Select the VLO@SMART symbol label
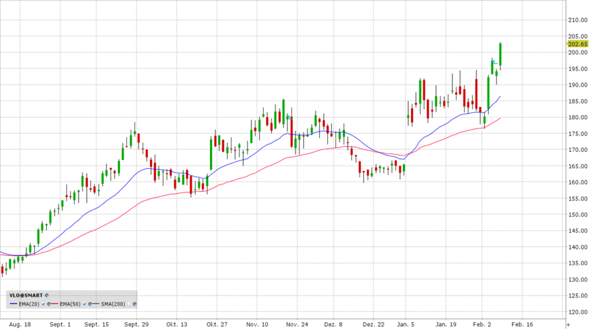This screenshot has height=331, width=591. pos(26,295)
